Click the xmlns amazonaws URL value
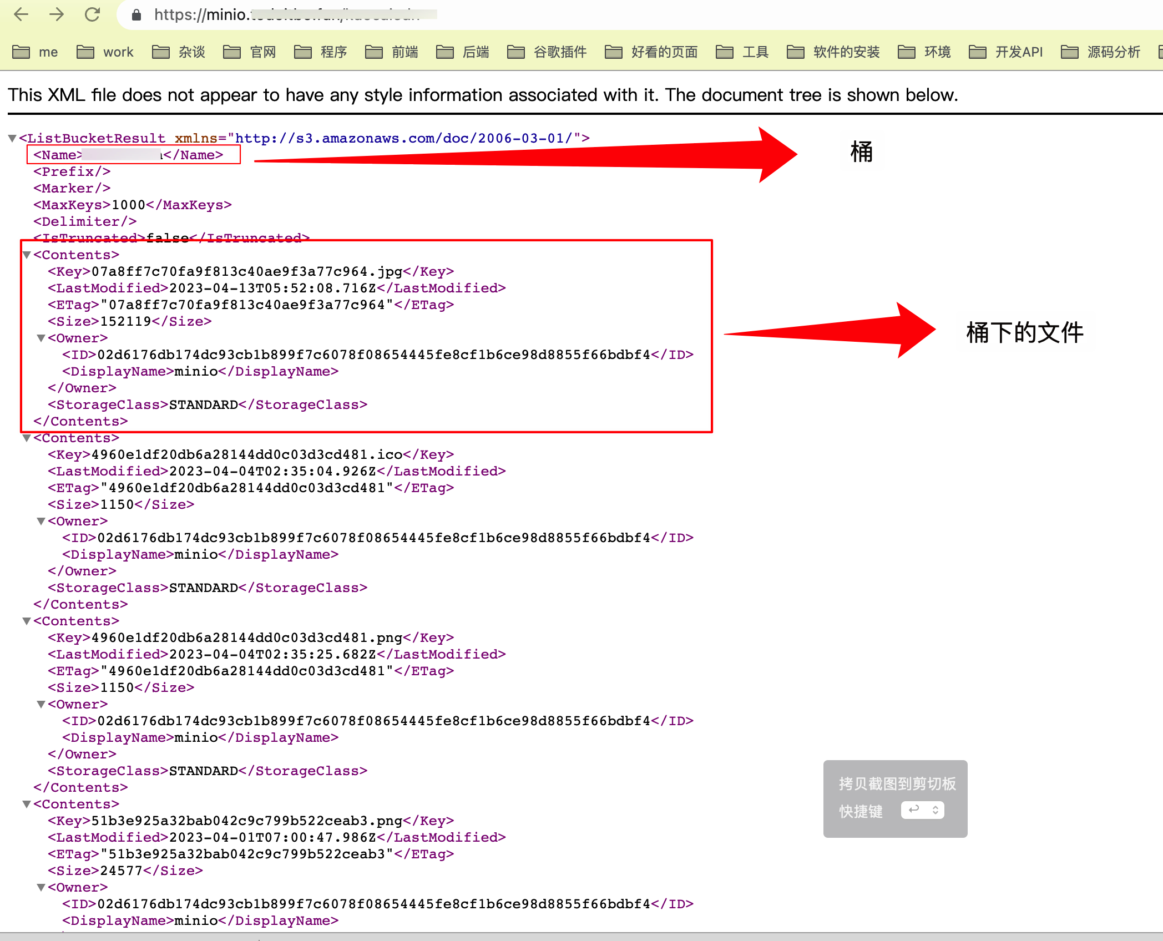The height and width of the screenshot is (941, 1163). tap(404, 138)
